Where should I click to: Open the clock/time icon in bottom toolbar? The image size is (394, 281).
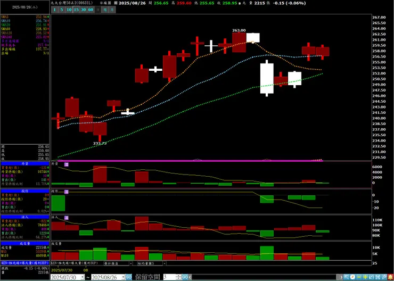point(352,277)
